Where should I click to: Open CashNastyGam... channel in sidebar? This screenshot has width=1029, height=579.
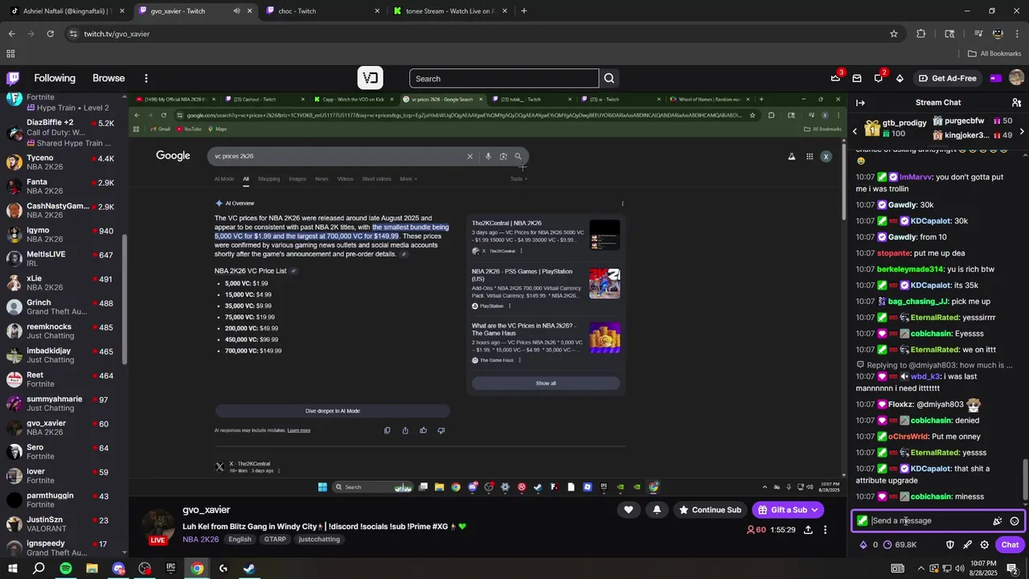(x=63, y=211)
